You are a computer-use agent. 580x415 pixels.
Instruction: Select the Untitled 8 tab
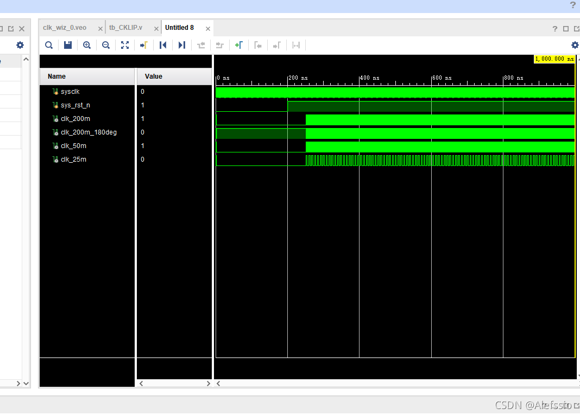pyautogui.click(x=179, y=28)
